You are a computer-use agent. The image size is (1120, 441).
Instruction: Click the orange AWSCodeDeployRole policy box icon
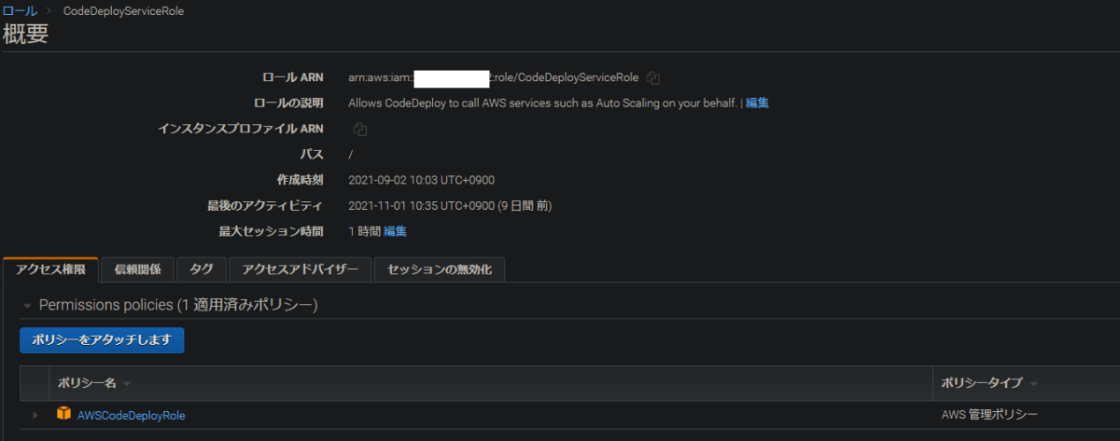(63, 414)
